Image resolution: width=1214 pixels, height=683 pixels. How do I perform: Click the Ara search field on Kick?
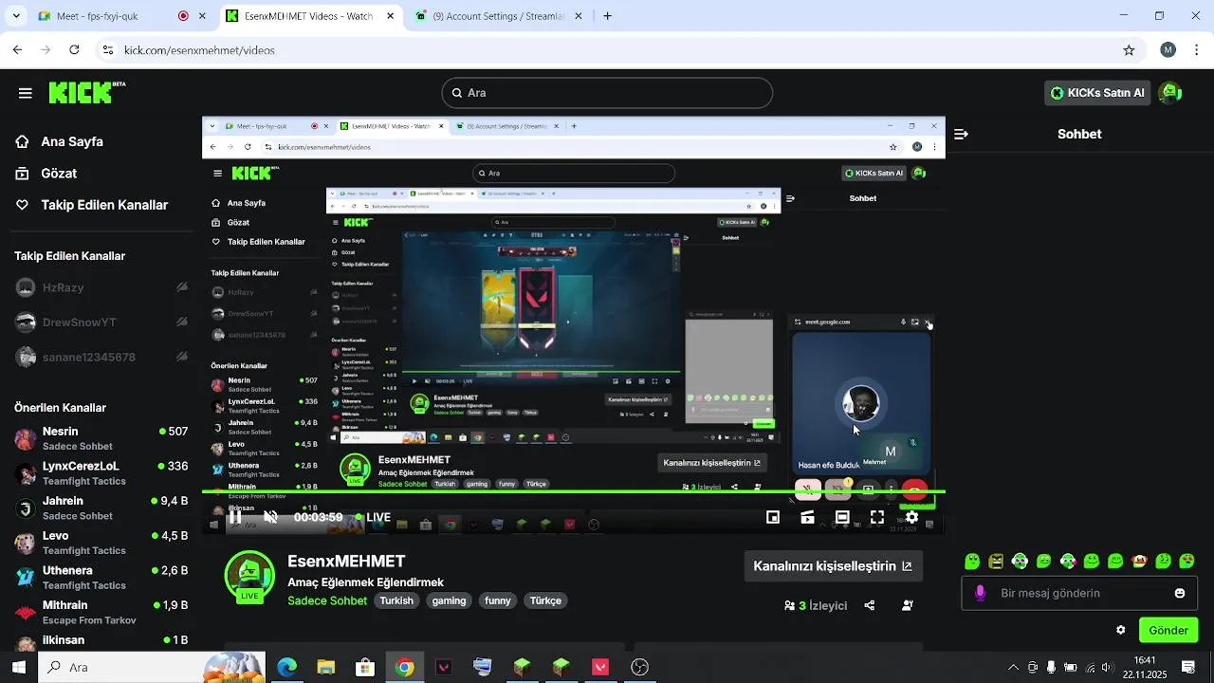click(607, 93)
